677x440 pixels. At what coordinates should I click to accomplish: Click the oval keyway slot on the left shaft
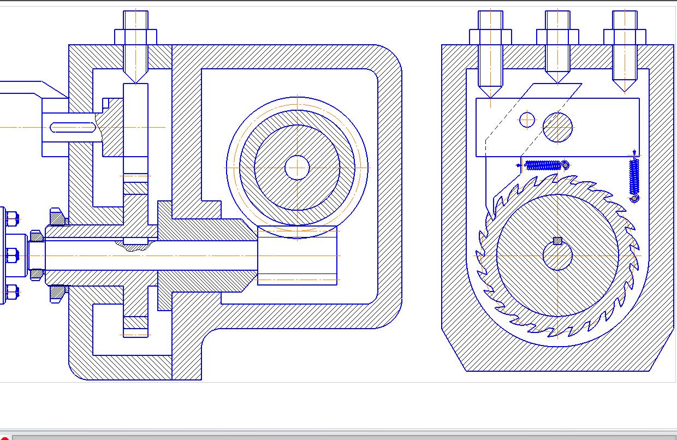pos(73,128)
